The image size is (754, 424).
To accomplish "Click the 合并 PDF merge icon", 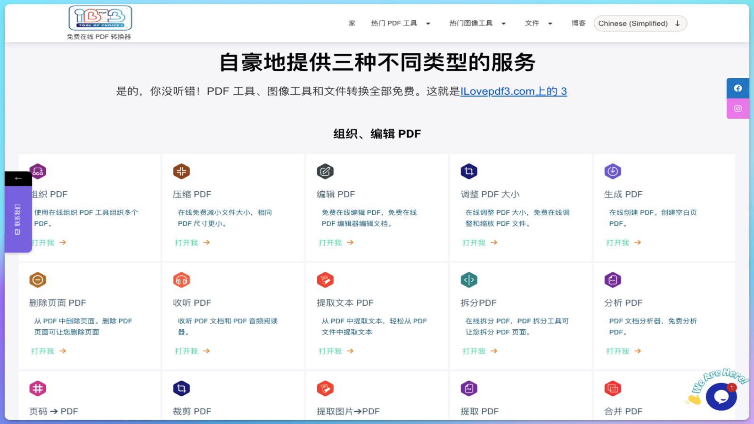I will pyautogui.click(x=613, y=388).
